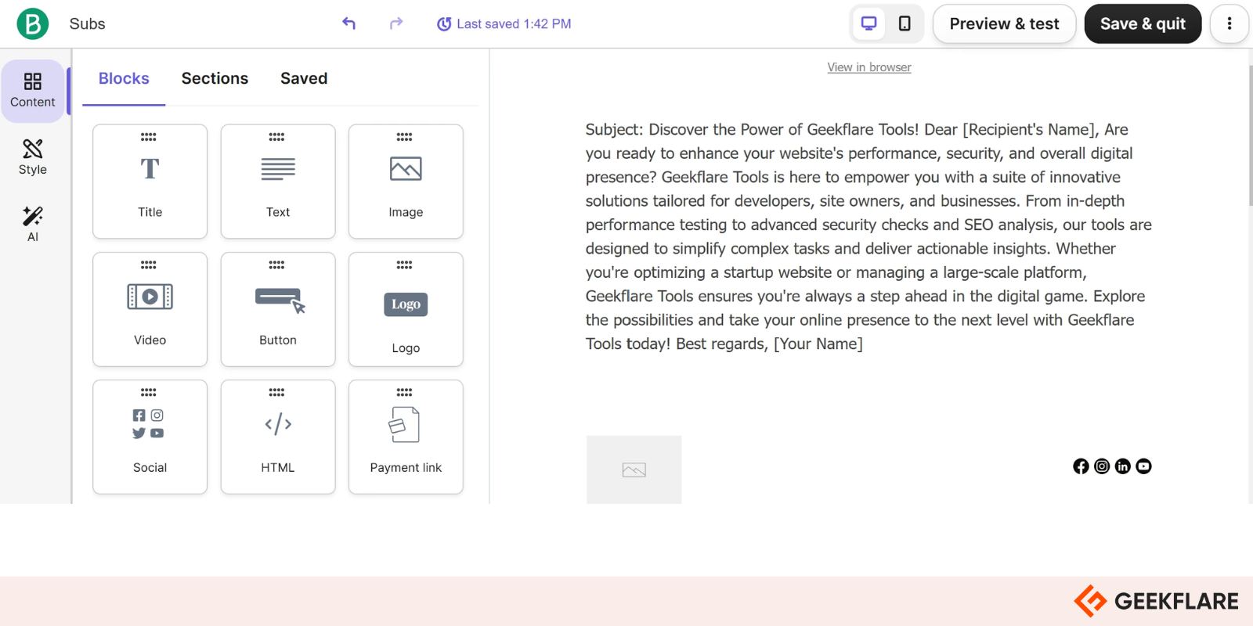
Task: Switch to mobile preview mode
Action: tap(905, 23)
